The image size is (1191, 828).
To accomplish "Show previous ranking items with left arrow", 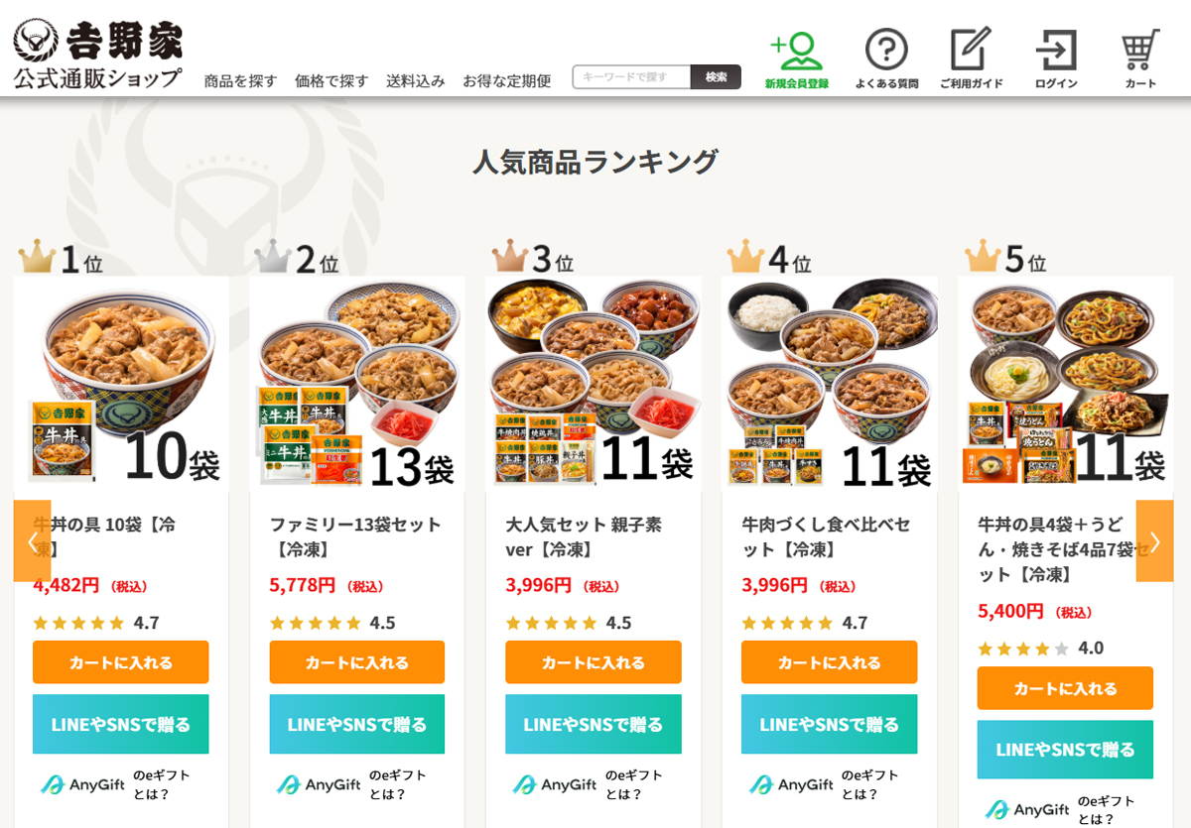I will tap(32, 540).
